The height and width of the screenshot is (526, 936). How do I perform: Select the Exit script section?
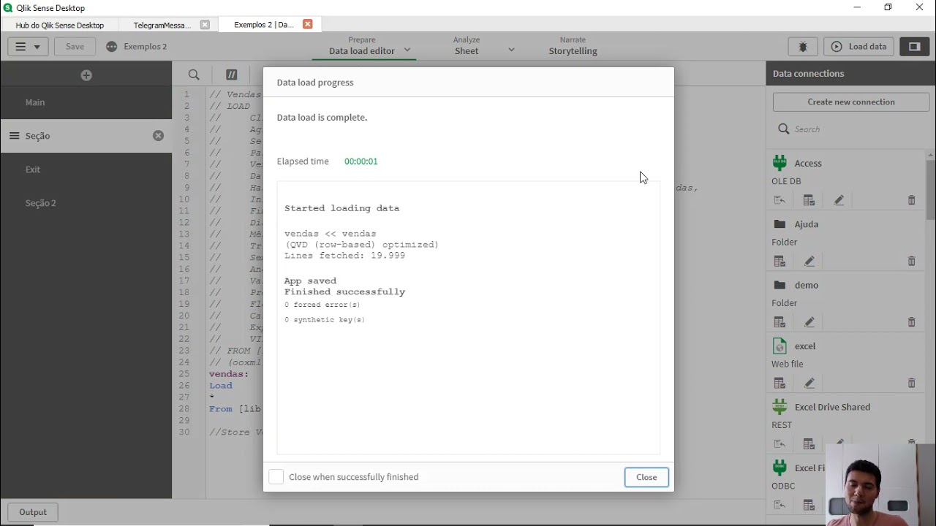tap(86, 169)
